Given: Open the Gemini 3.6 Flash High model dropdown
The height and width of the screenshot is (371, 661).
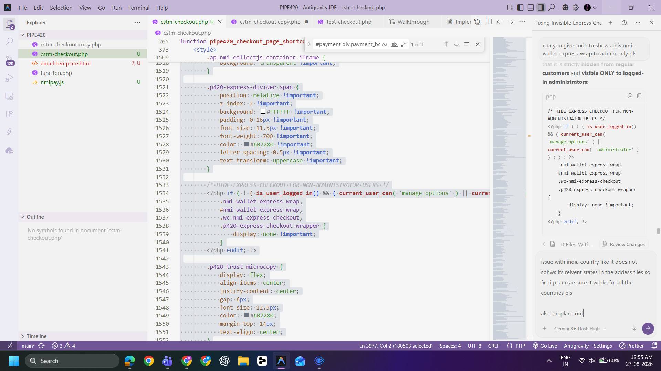Looking at the screenshot, I should click(x=580, y=329).
